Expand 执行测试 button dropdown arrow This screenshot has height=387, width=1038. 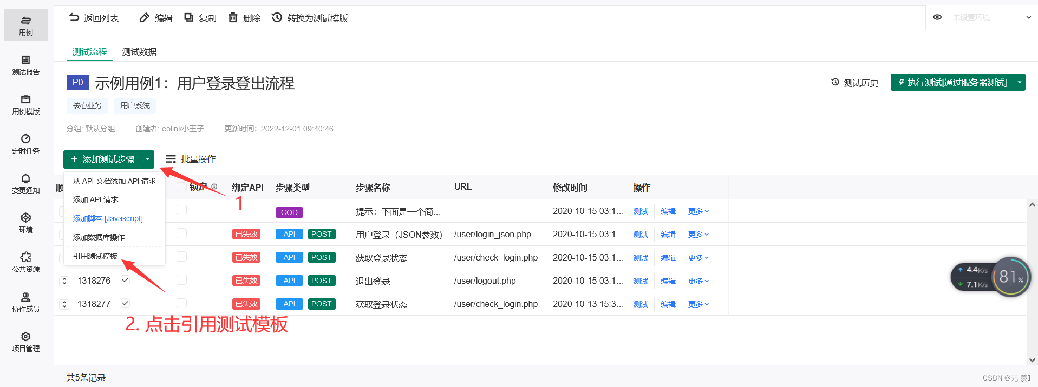click(1020, 82)
